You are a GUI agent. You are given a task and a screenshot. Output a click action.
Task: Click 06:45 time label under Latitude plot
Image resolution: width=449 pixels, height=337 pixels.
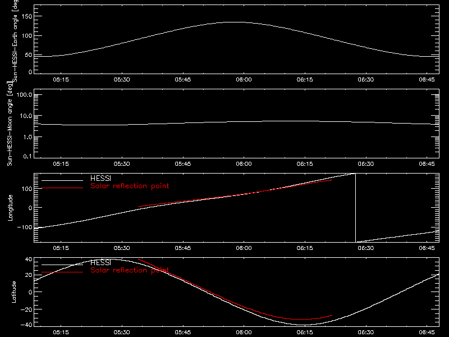click(427, 333)
